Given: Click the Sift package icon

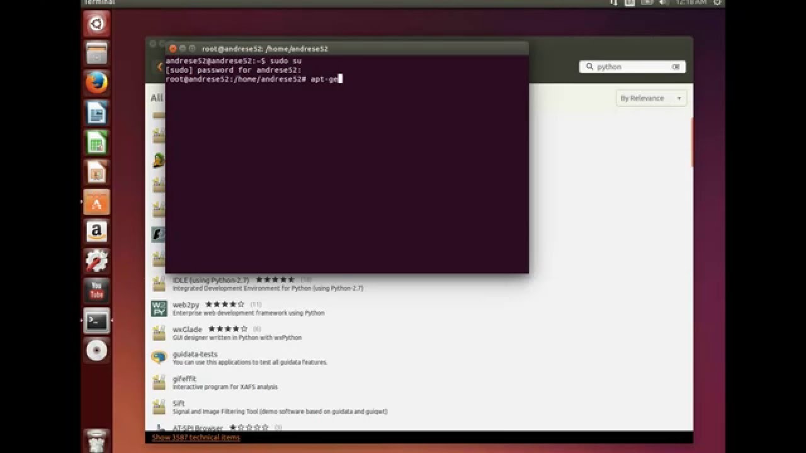Looking at the screenshot, I should [x=159, y=407].
